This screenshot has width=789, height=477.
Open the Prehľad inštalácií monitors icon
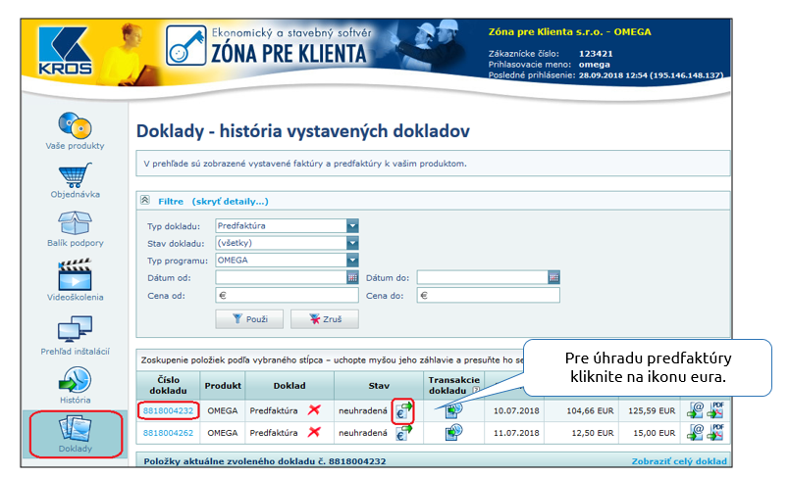[x=75, y=329]
